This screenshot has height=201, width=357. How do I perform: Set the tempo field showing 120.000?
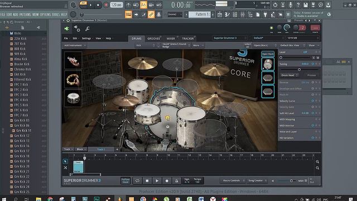pos(117,5)
